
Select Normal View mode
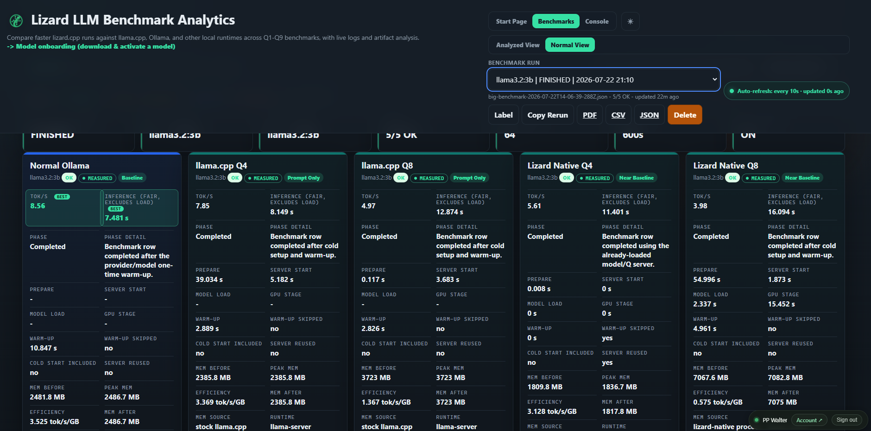click(570, 45)
